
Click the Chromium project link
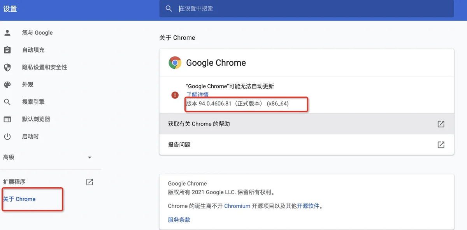tap(237, 206)
